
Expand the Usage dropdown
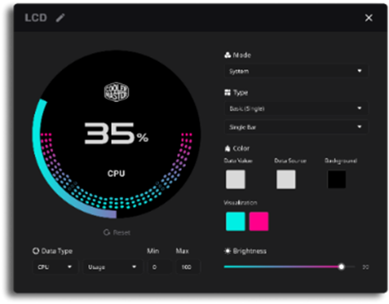(x=112, y=267)
